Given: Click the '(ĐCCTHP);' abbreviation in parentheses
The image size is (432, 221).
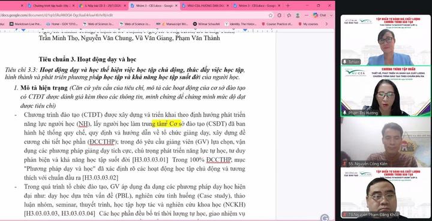Looking at the screenshot, I should (x=103, y=142).
